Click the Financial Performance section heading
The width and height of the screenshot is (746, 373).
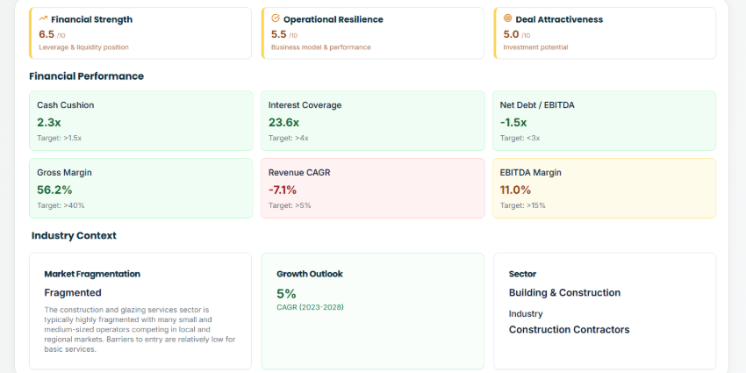86,76
